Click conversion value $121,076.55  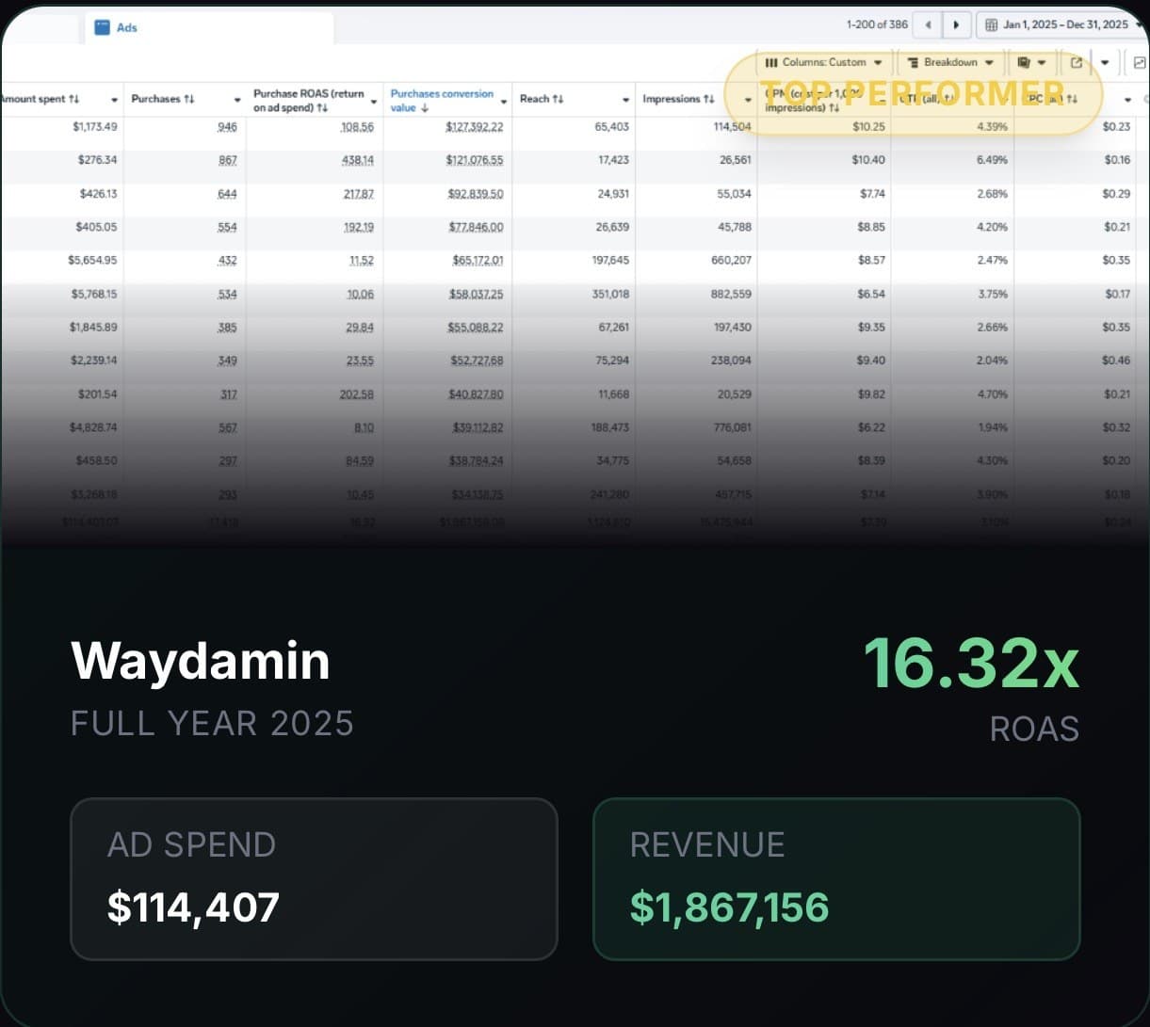475,160
